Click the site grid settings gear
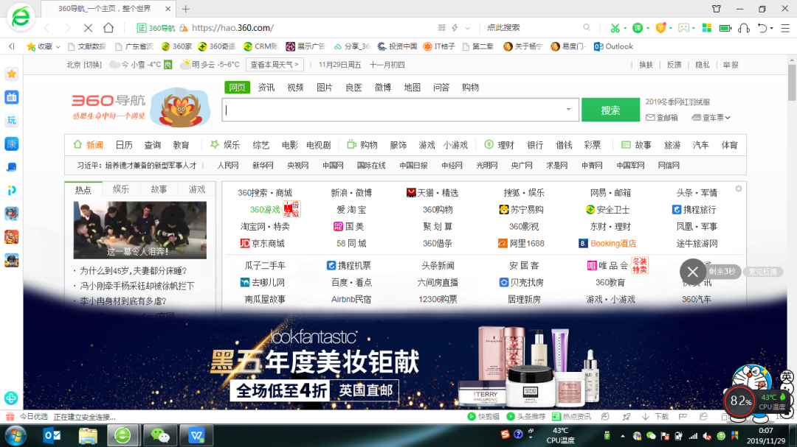 coord(738,189)
